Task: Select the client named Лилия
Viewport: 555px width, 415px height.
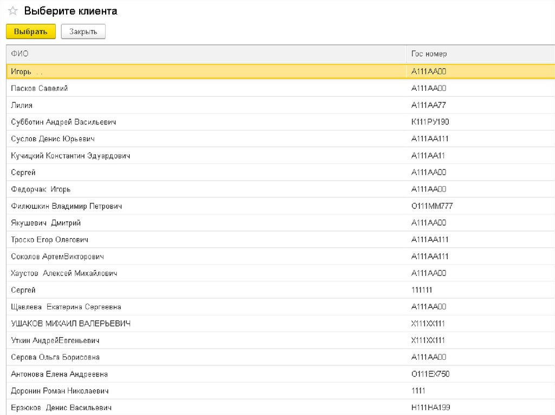Action: pyautogui.click(x=22, y=105)
